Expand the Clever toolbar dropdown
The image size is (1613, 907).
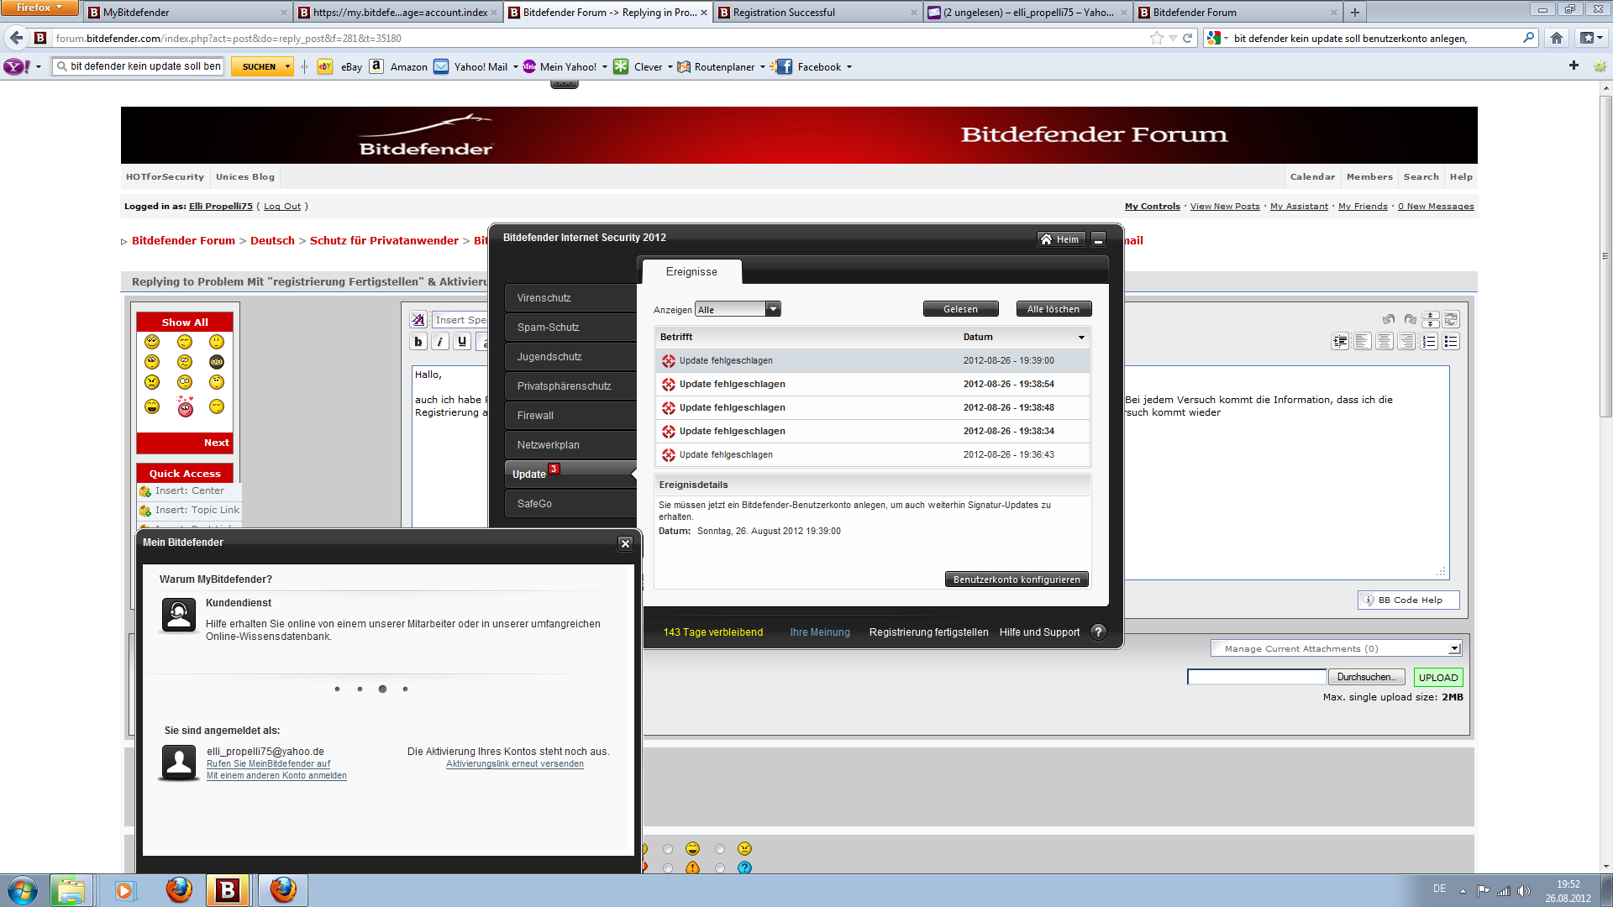tap(670, 67)
